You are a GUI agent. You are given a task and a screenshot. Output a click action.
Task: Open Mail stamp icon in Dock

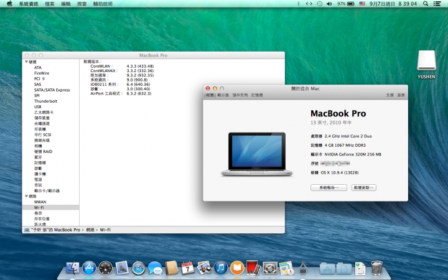(122, 268)
